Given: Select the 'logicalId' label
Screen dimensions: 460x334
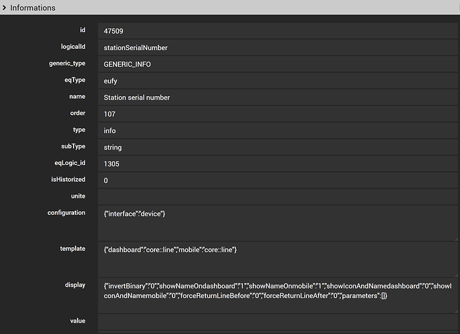Looking at the screenshot, I should pos(73,47).
